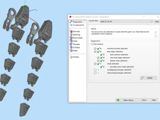The width and height of the screenshot is (160, 120).
Task: Click the advice message text
Action: (x=120, y=33)
